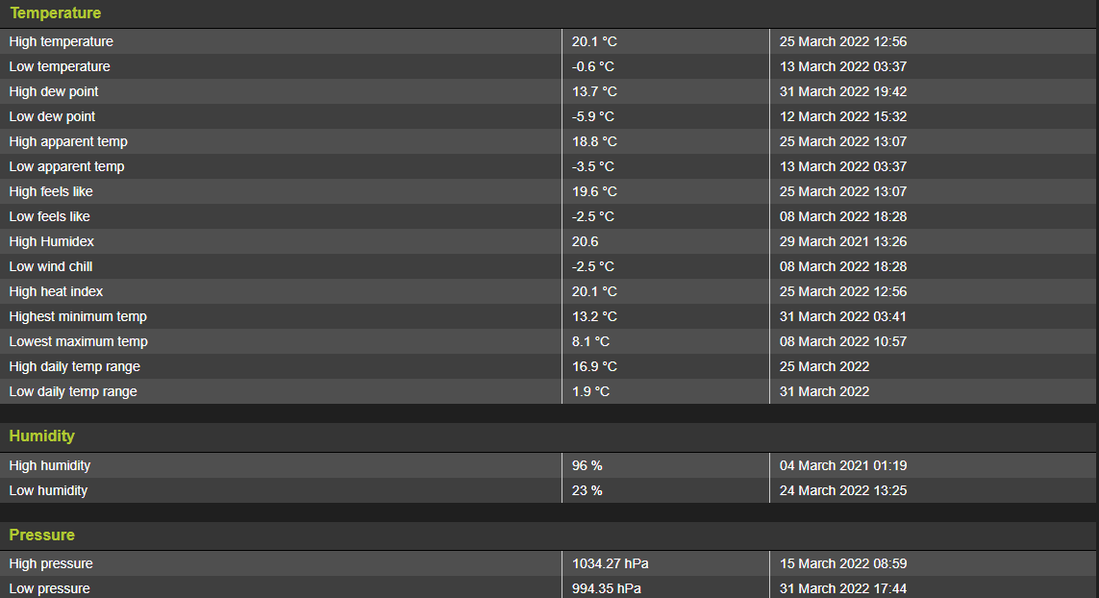Select the Low pressure row label

[x=49, y=588]
